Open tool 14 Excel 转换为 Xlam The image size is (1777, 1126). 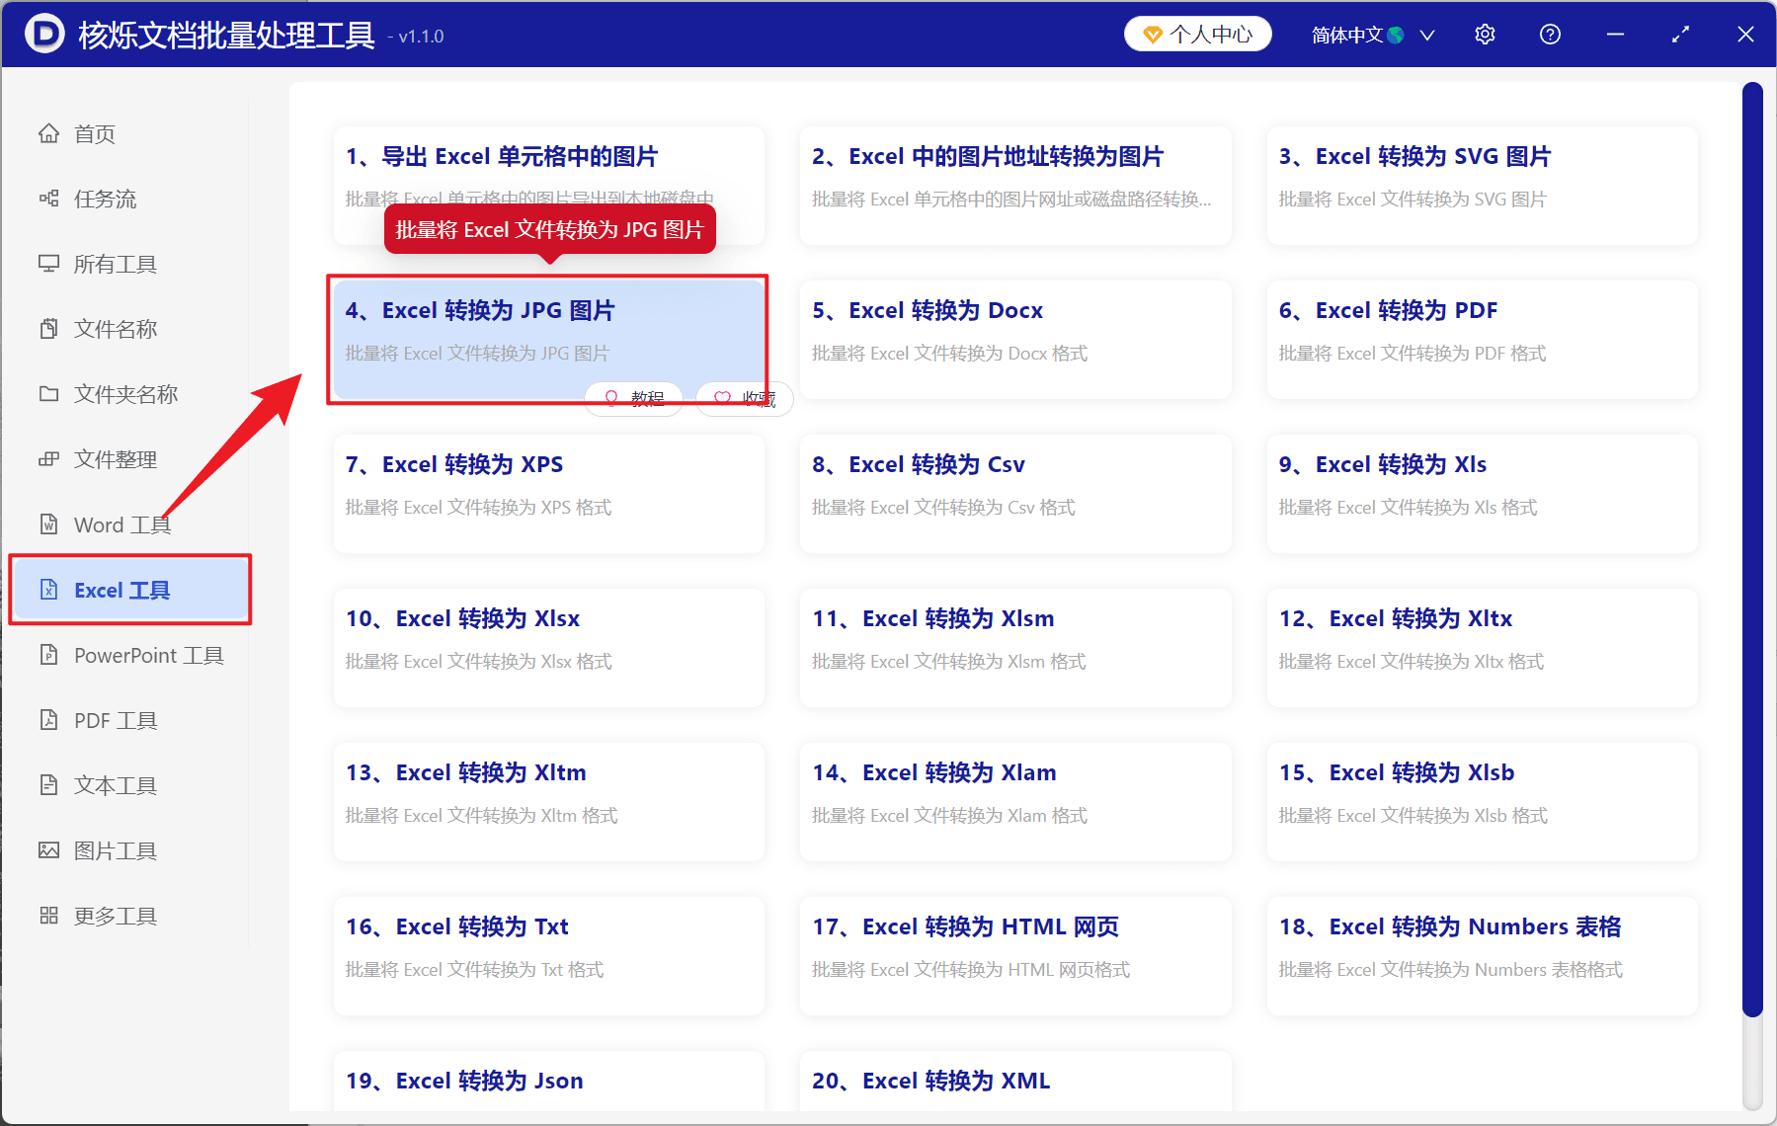(x=1015, y=802)
